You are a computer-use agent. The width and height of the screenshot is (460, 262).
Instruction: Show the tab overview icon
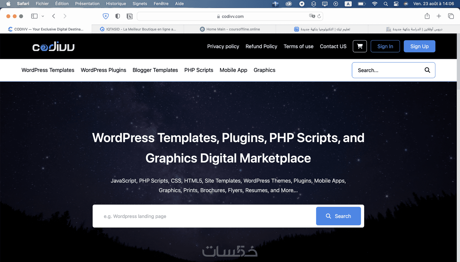pyautogui.click(x=451, y=16)
